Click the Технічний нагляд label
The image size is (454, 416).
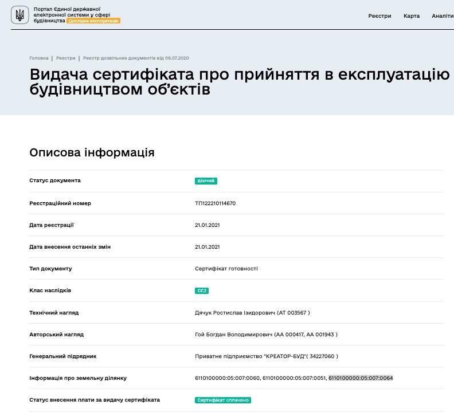click(54, 313)
